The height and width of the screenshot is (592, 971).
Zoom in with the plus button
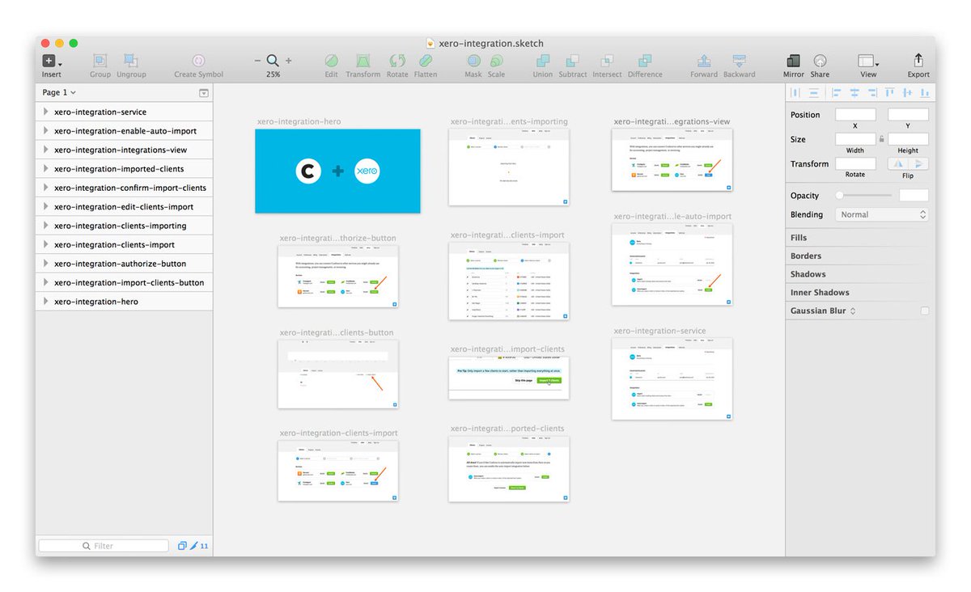(x=288, y=61)
